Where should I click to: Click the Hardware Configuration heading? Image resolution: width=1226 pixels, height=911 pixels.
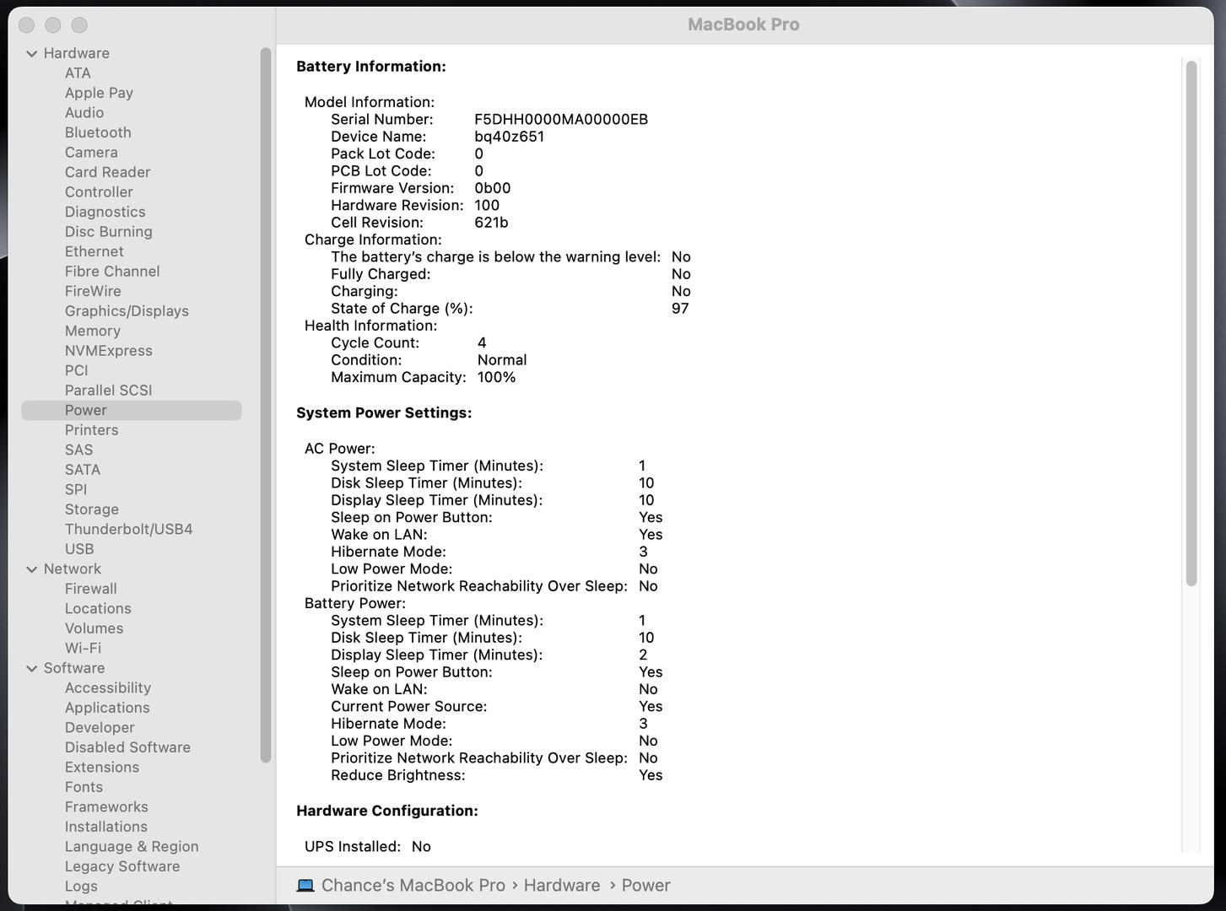(387, 811)
